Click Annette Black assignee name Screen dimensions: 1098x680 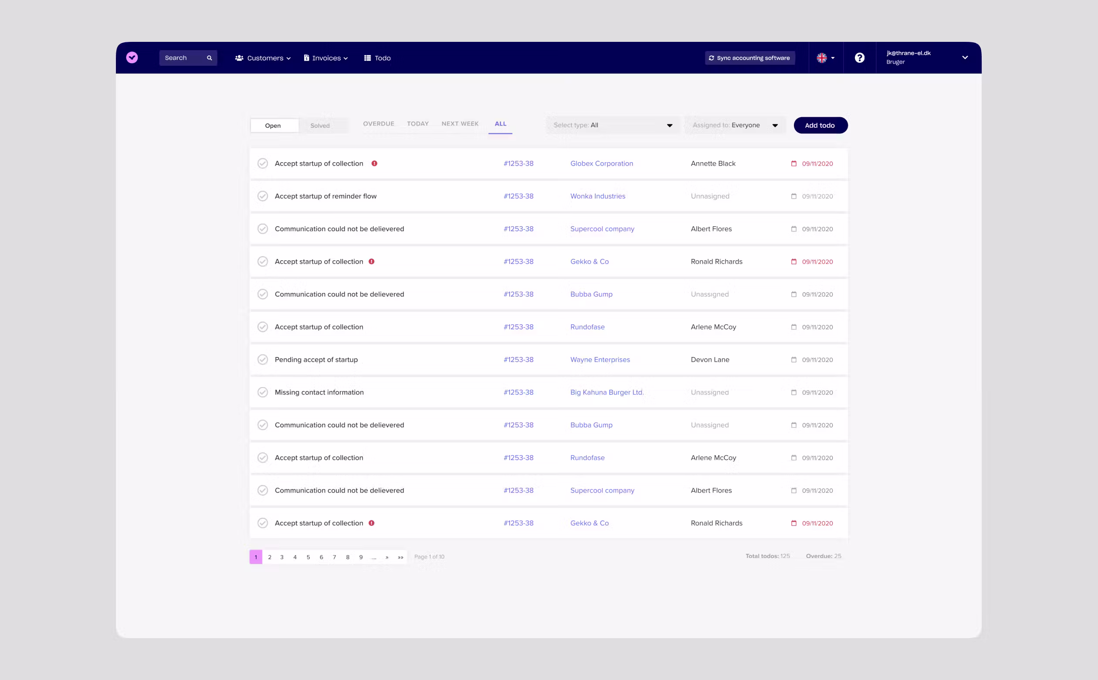tap(713, 164)
